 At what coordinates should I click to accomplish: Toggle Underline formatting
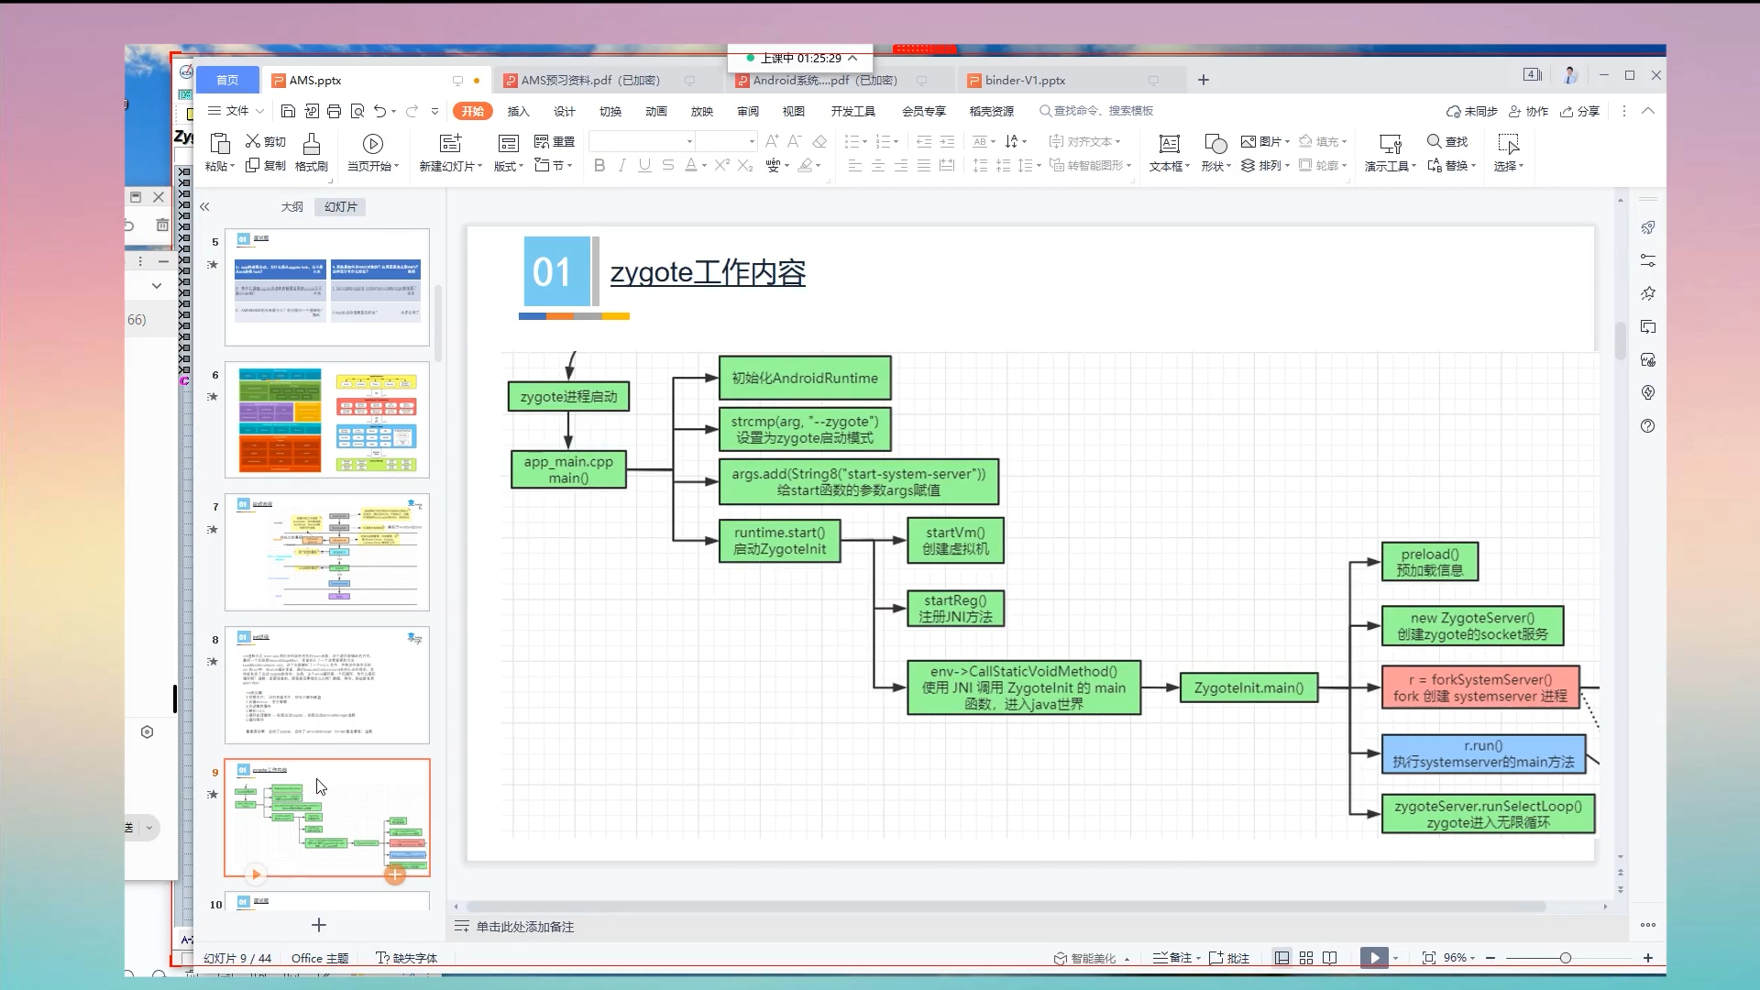coord(644,165)
